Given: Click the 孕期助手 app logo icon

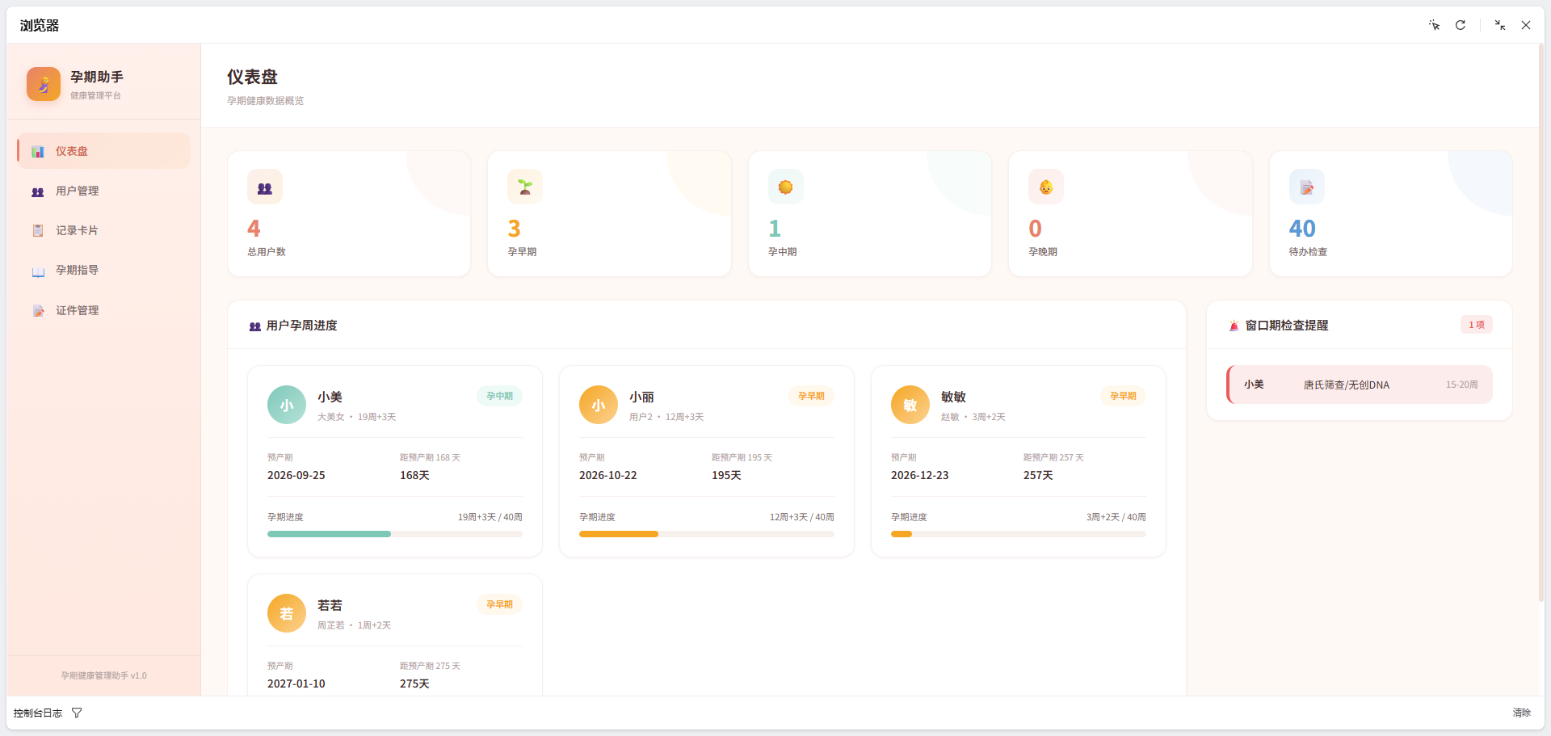Looking at the screenshot, I should [44, 84].
